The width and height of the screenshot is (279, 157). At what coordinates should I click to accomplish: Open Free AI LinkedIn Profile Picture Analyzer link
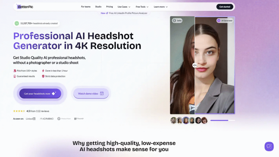tap(128, 13)
